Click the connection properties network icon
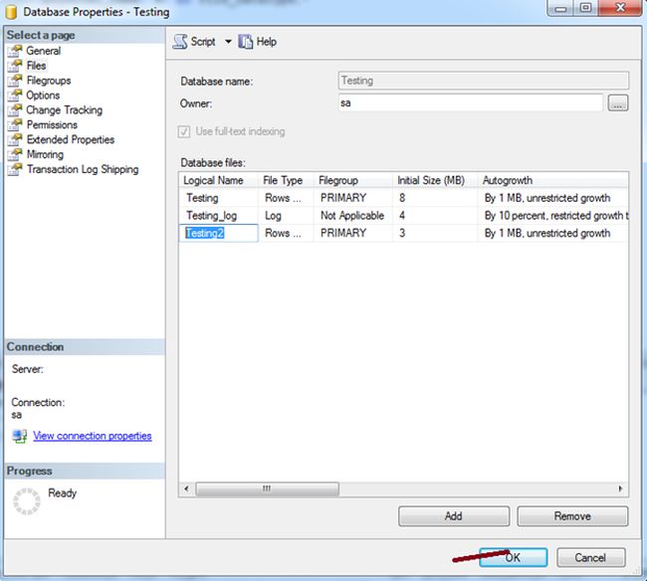 click(19, 437)
